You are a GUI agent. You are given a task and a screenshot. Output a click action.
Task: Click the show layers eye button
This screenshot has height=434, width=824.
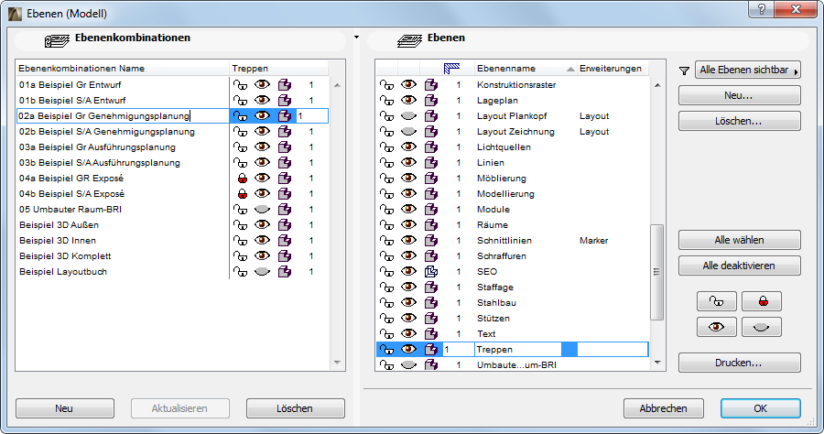716,327
